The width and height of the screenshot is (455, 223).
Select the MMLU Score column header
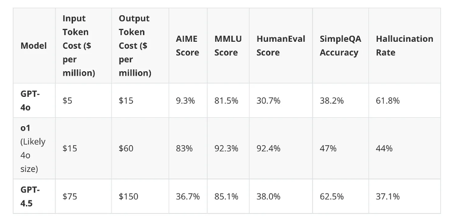click(x=226, y=46)
